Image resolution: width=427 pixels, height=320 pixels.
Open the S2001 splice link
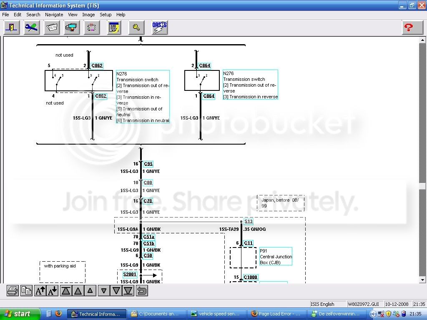[x=130, y=274]
